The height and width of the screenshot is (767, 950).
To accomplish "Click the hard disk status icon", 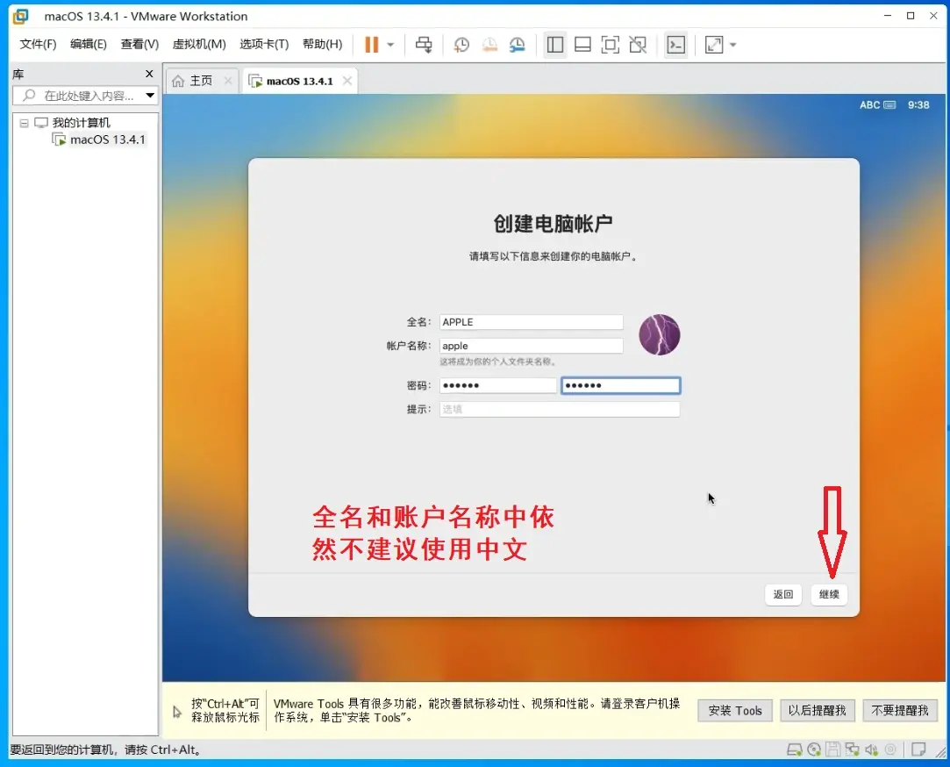I will (x=794, y=750).
